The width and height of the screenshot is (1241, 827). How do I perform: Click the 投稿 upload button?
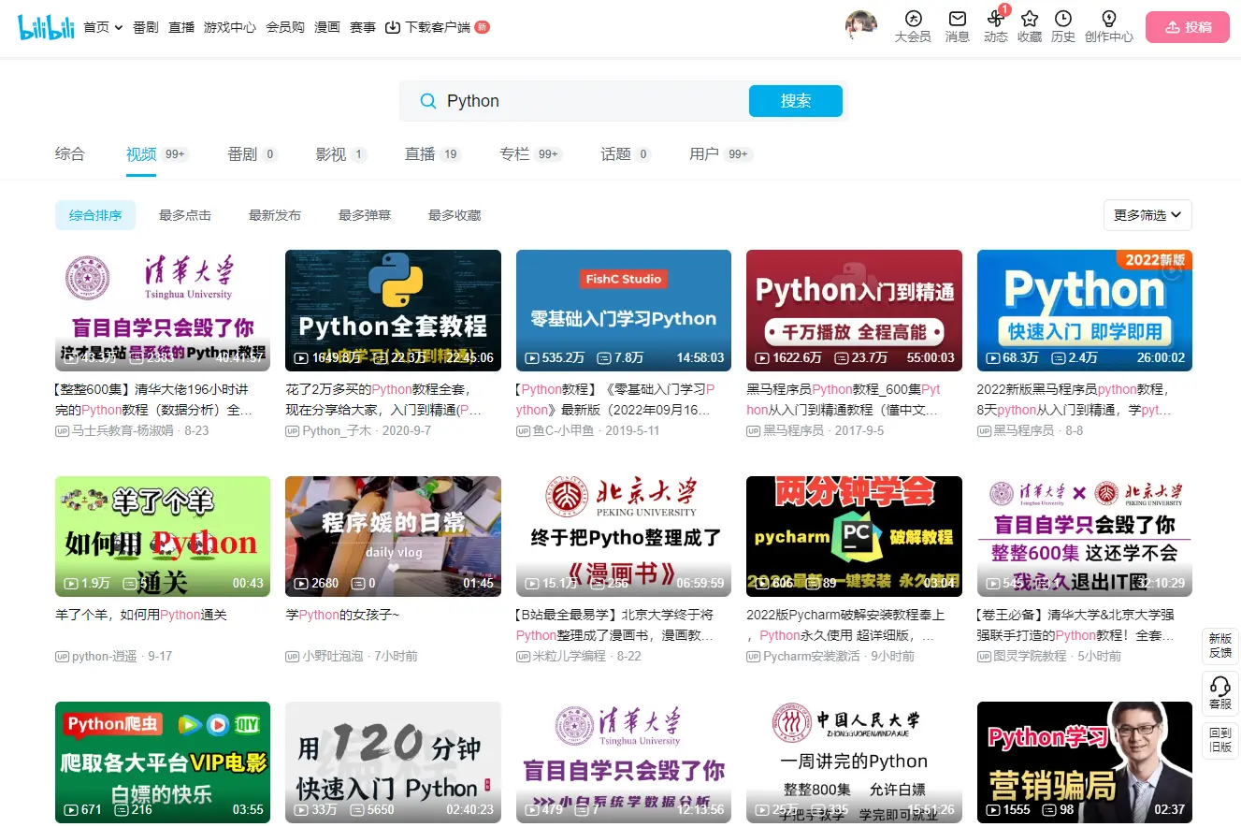[1188, 27]
